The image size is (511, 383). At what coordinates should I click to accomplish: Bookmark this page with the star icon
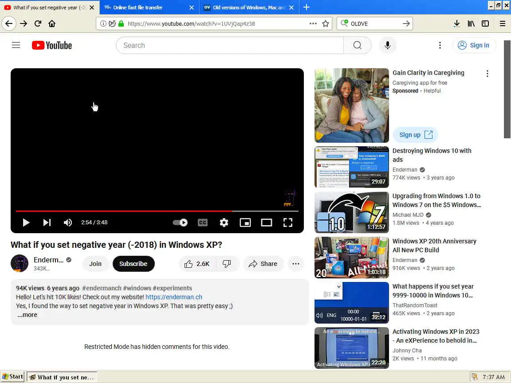325,23
